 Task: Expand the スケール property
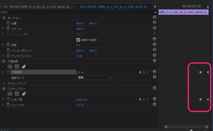pos(3,28)
